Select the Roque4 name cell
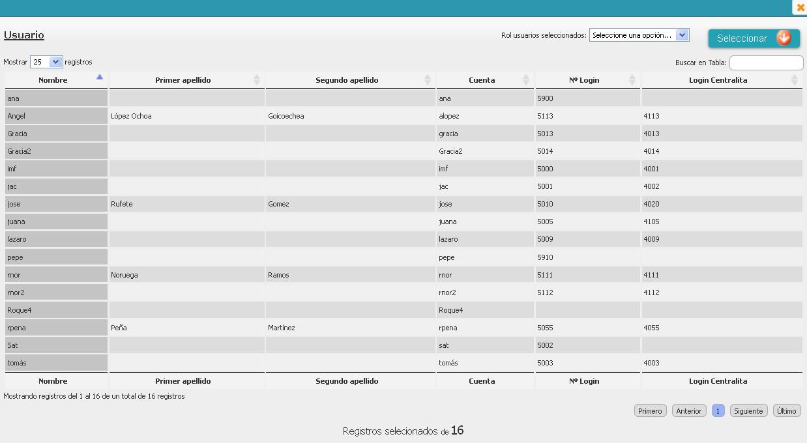This screenshot has height=443, width=807. coord(56,310)
